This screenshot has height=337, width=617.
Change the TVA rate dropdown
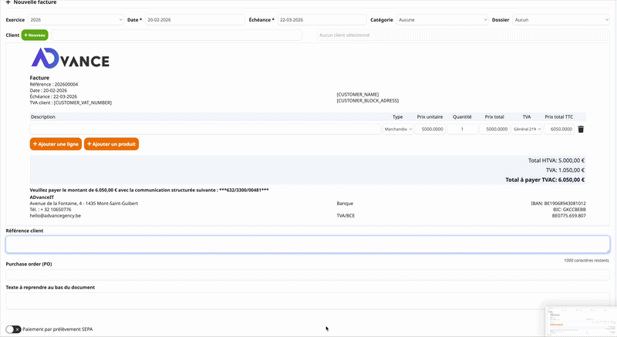[x=527, y=130]
